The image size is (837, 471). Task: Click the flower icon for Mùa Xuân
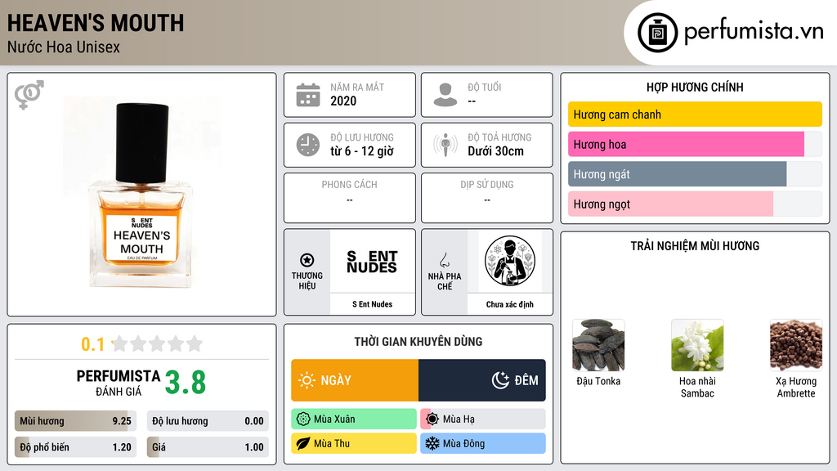pyautogui.click(x=303, y=419)
